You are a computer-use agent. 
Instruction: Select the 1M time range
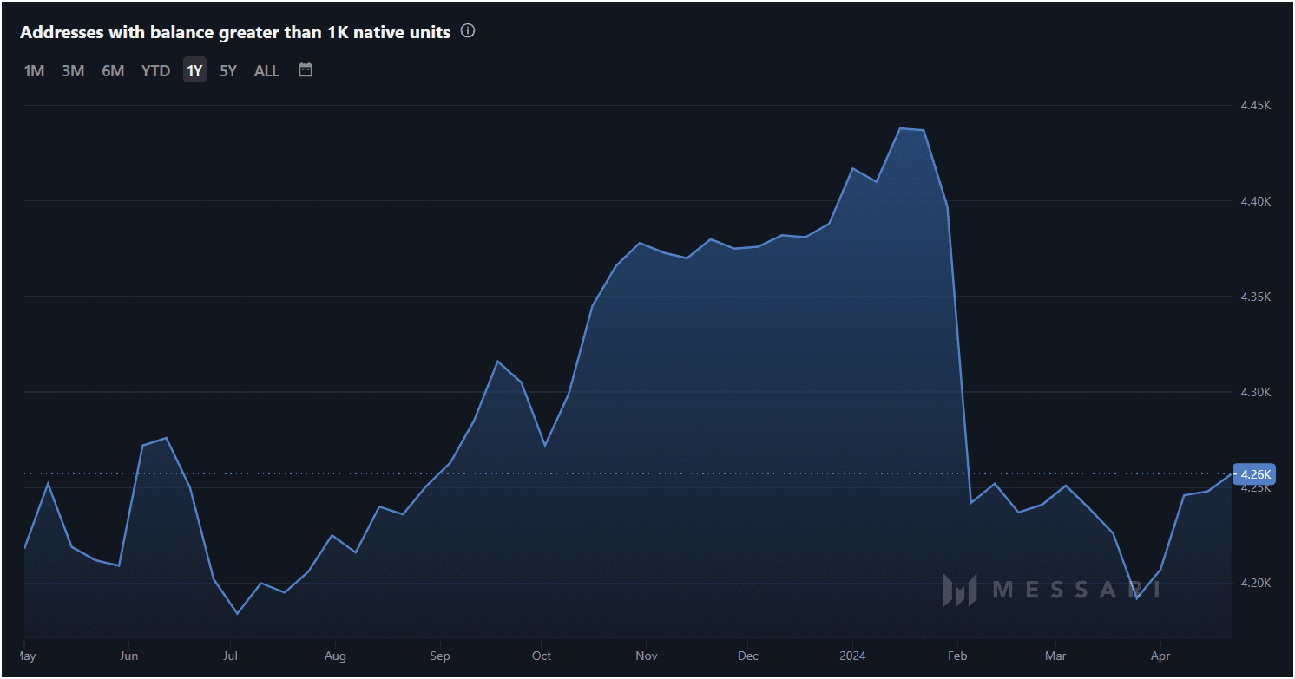(x=34, y=70)
